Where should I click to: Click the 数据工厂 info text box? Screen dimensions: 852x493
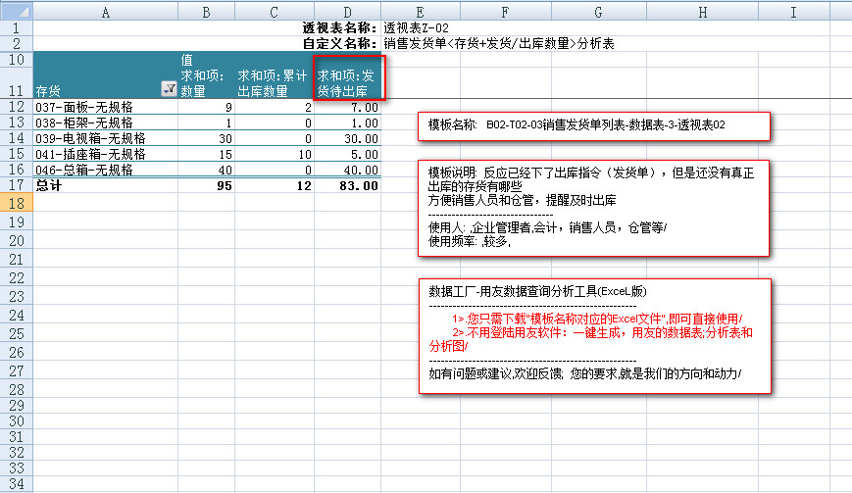(x=594, y=335)
